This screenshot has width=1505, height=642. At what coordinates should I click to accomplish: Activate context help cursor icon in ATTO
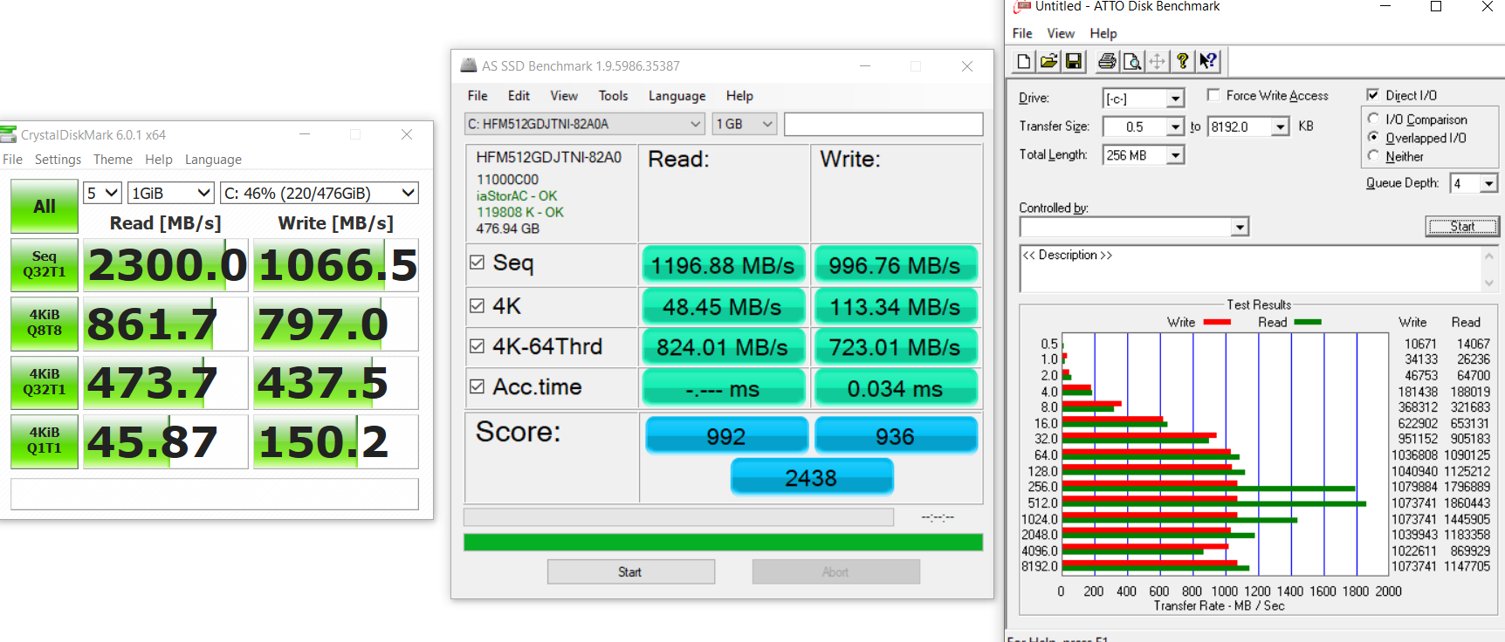[x=1207, y=61]
